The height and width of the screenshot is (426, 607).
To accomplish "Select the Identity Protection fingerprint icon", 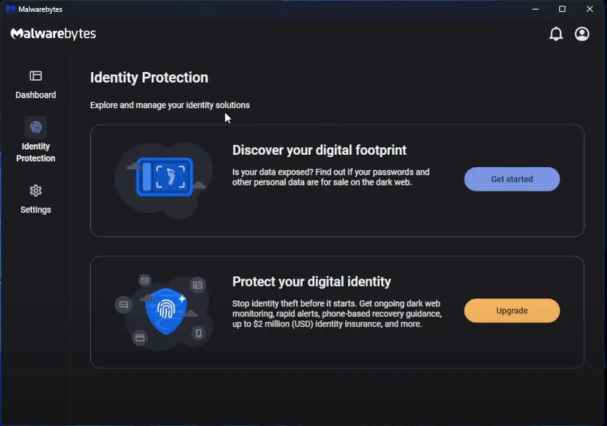I will pyautogui.click(x=36, y=127).
